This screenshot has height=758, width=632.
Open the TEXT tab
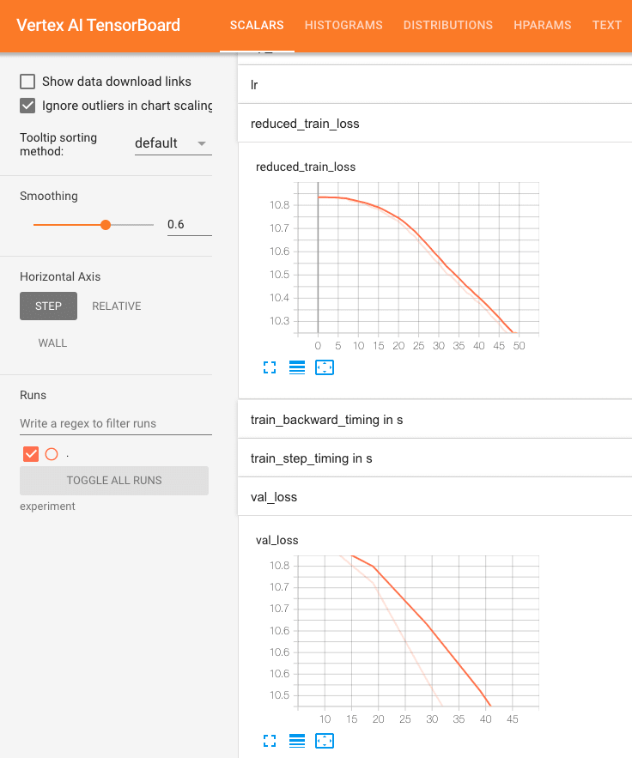point(607,25)
